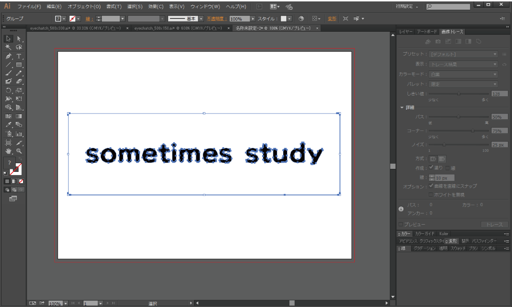Click the トレース button
The height and width of the screenshot is (307, 512).
point(495,225)
